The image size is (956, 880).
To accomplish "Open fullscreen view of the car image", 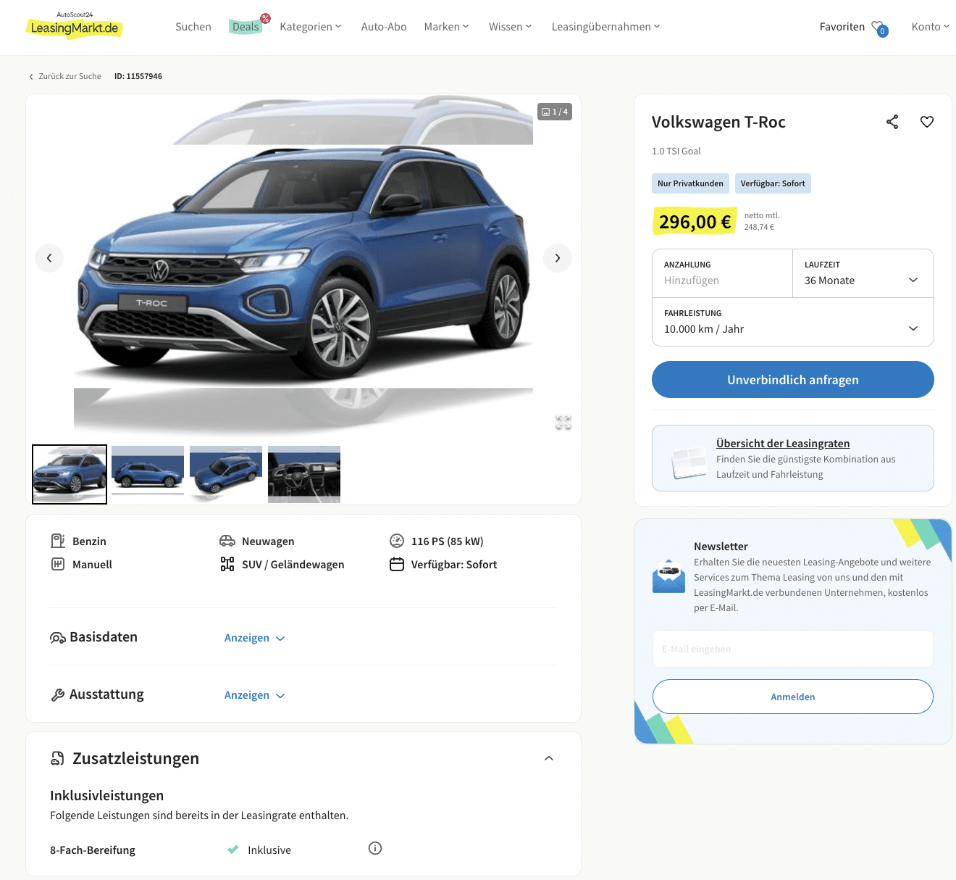I will (x=563, y=422).
